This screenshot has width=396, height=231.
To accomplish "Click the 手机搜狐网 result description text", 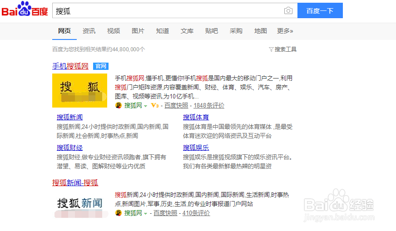I will tap(203, 87).
